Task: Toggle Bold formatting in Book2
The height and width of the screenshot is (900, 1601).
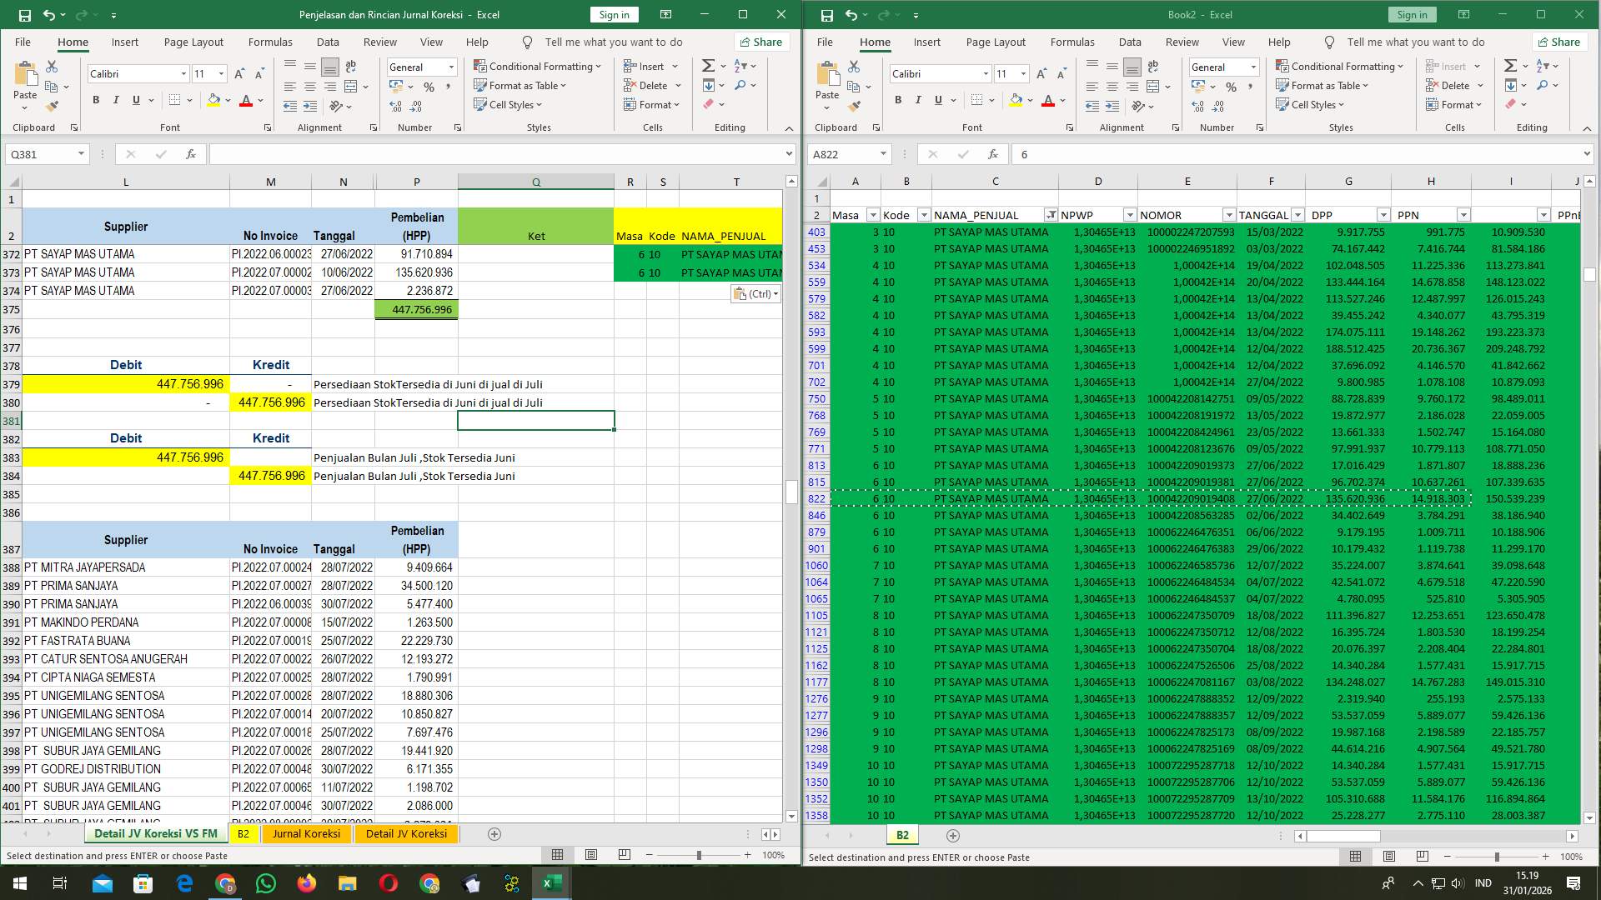Action: [x=898, y=100]
